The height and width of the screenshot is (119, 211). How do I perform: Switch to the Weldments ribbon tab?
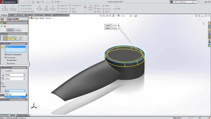(x=39, y=15)
